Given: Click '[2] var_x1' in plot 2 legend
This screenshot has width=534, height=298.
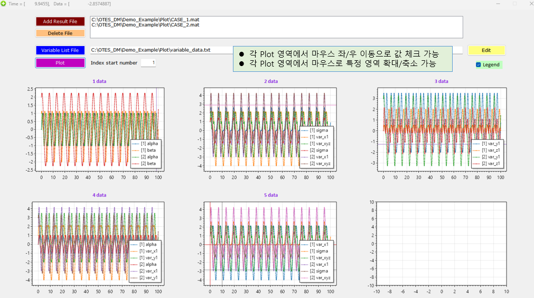Looking at the screenshot, I should point(319,157).
